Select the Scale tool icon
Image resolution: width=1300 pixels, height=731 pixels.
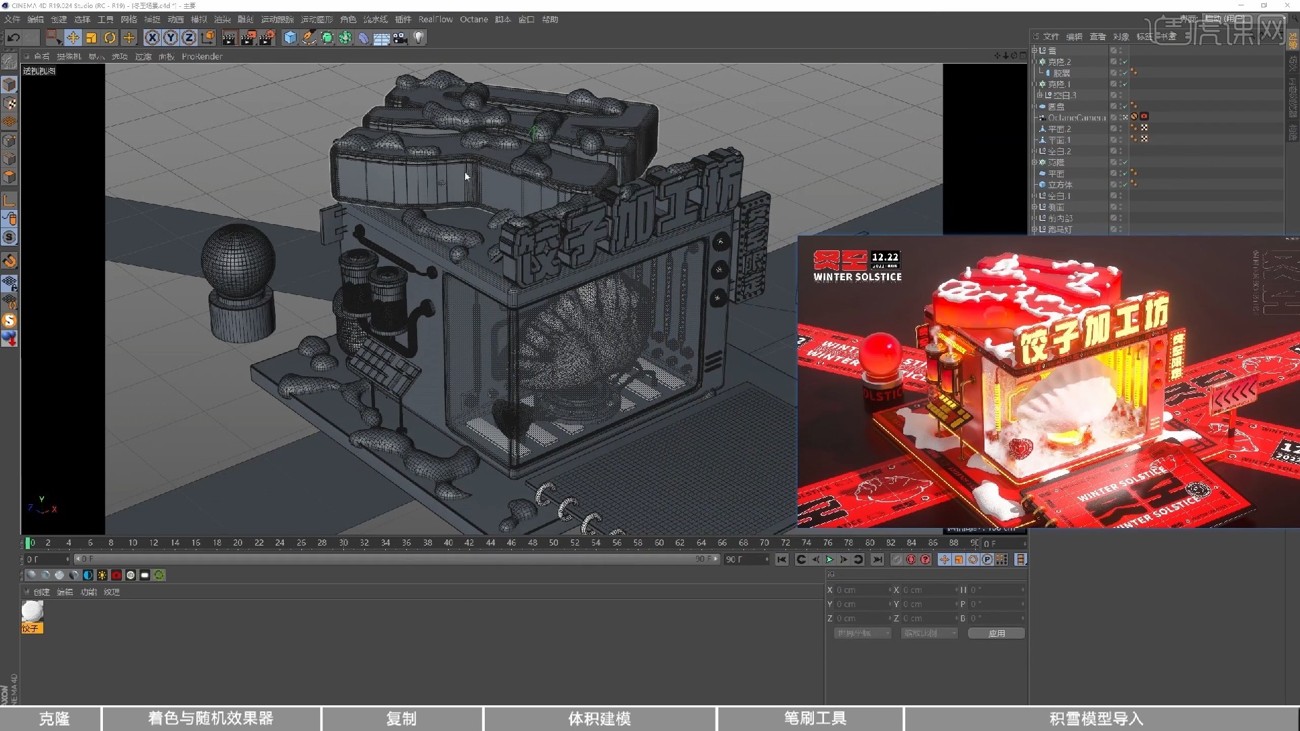91,38
